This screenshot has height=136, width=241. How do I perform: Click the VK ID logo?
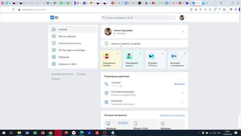(x=54, y=18)
